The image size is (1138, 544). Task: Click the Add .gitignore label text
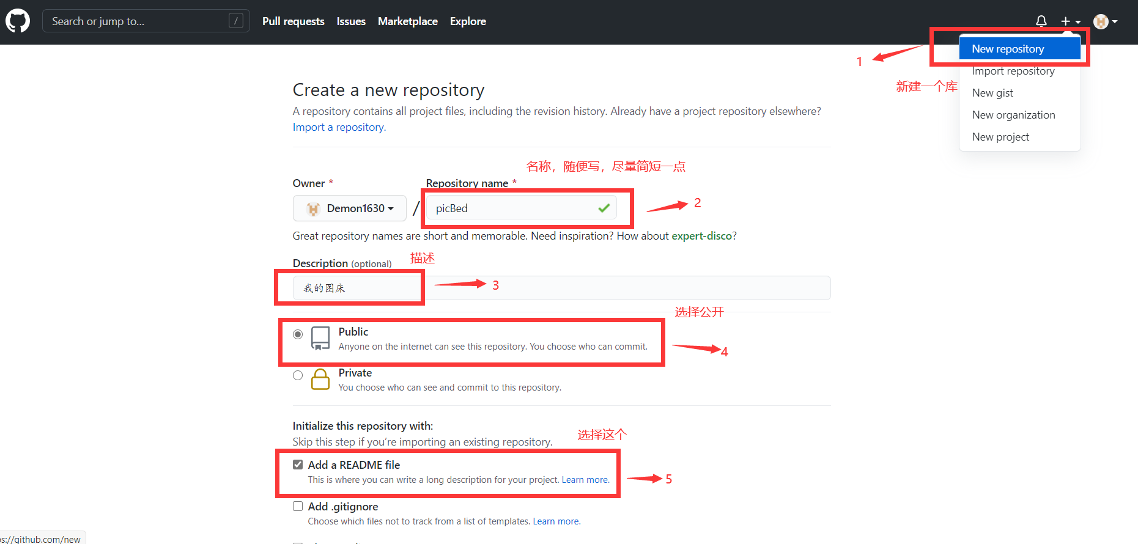pos(343,507)
